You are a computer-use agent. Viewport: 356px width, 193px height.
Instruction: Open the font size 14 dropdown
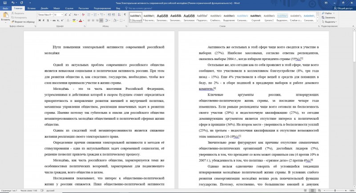coord(62,15)
